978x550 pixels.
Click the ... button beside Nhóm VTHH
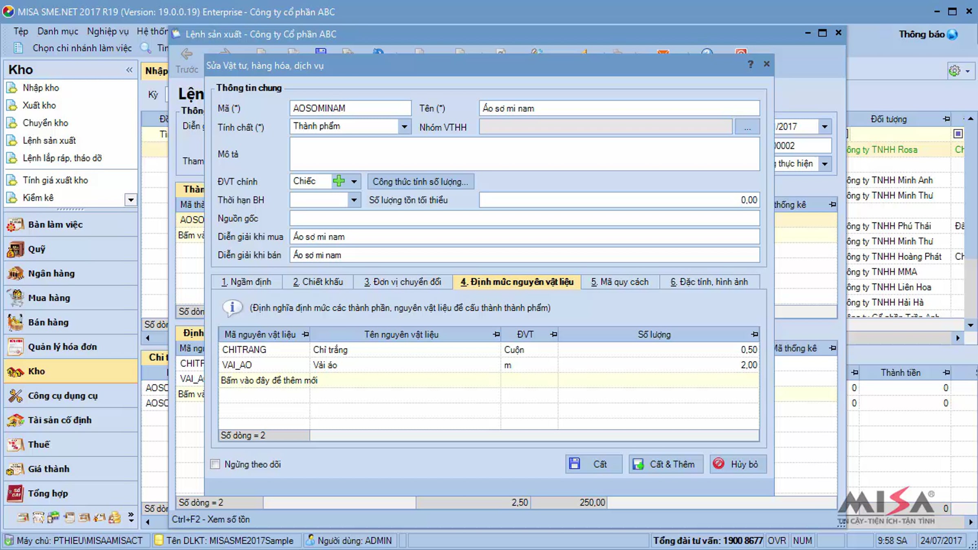[x=747, y=127]
